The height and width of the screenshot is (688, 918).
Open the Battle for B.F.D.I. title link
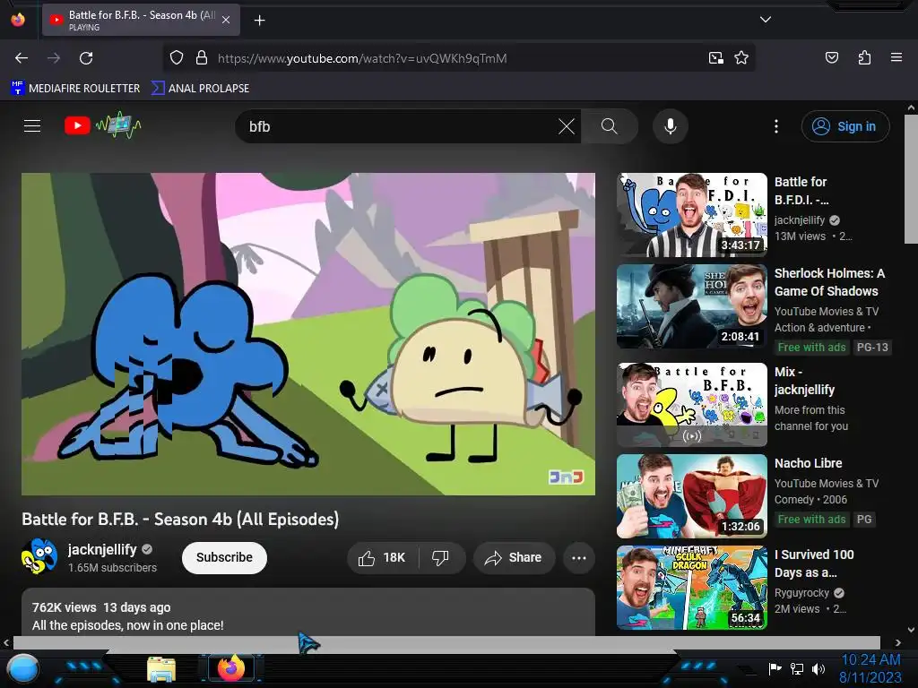[801, 191]
